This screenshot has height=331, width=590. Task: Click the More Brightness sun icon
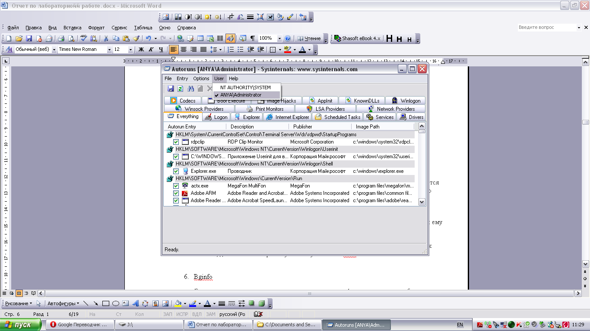208,17
